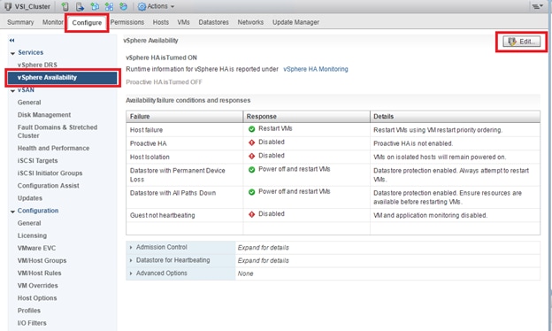Click the VSI_Cluster cluster icon
Image resolution: width=552 pixels, height=331 pixels.
coord(8,6)
